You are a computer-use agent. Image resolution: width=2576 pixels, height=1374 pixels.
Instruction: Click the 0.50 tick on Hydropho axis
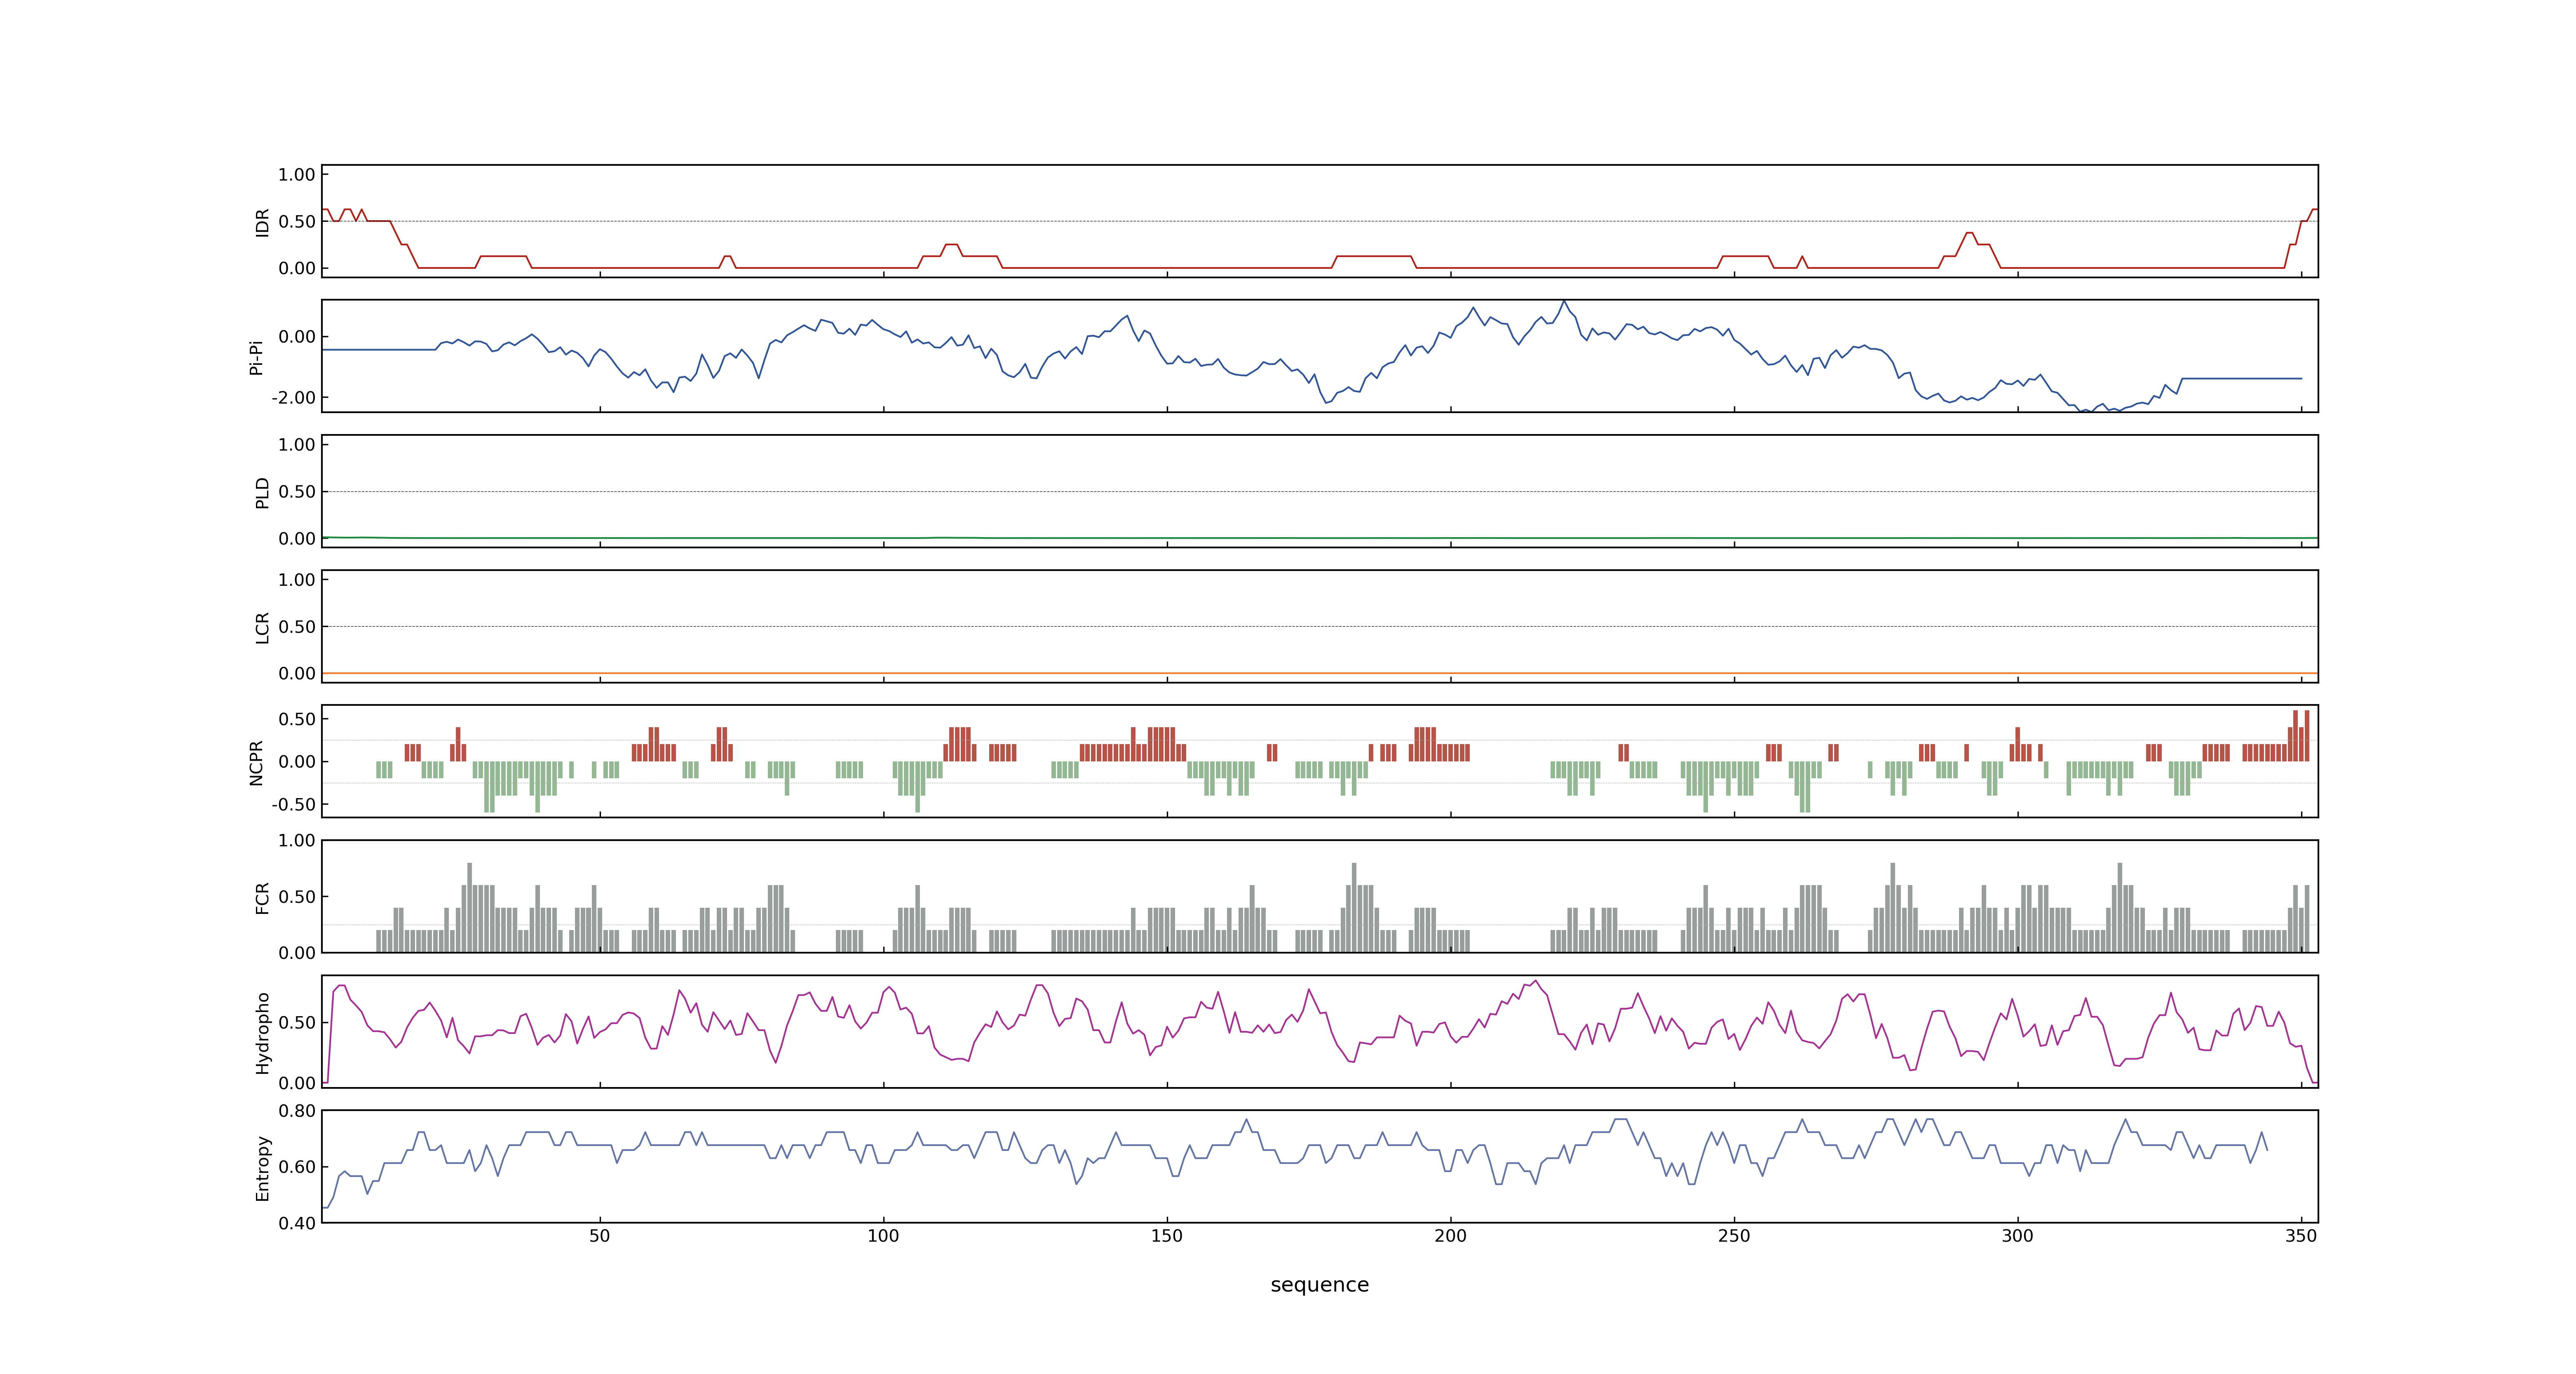[297, 1023]
